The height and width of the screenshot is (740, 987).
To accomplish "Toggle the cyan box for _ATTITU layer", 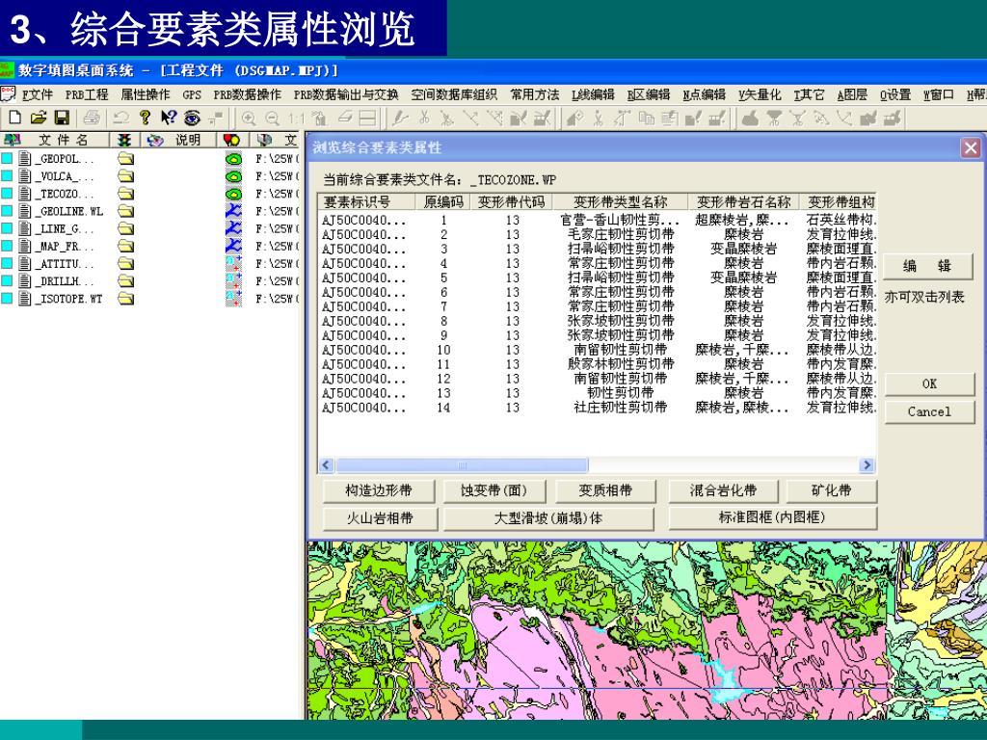I will (7, 264).
